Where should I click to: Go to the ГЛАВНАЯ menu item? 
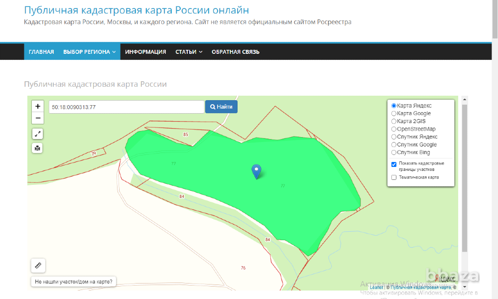(41, 51)
